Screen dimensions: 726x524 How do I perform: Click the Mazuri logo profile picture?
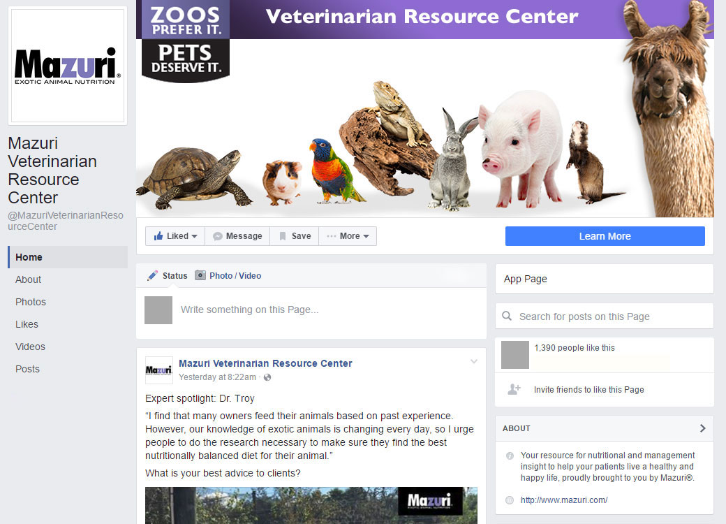click(68, 66)
